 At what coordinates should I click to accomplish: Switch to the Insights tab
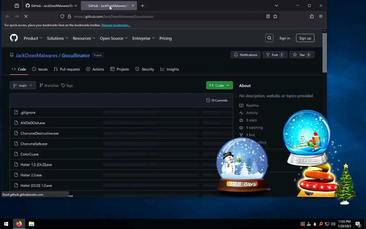[170, 69]
